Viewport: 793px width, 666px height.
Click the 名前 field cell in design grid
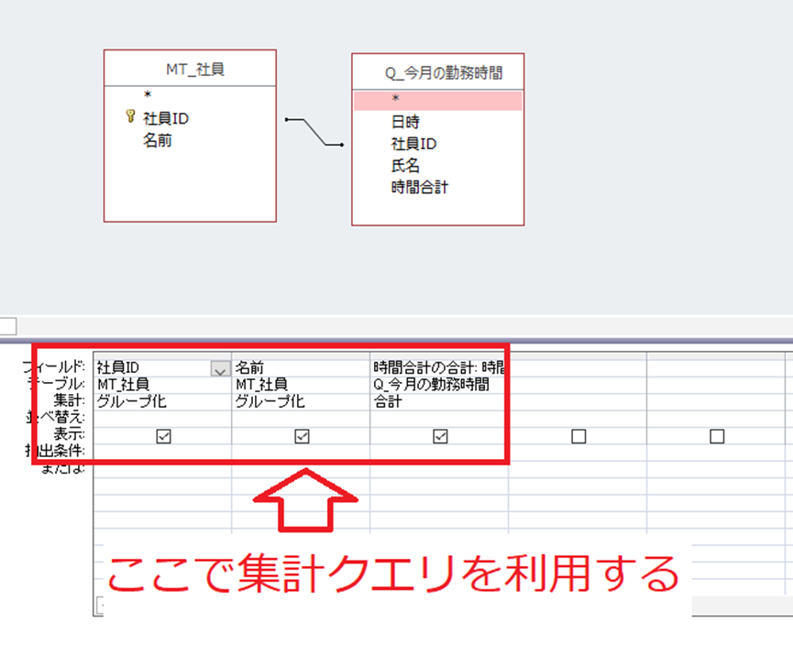click(301, 368)
